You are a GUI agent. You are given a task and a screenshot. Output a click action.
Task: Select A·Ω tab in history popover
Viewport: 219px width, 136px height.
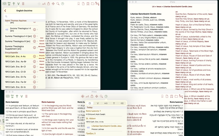click(x=106, y=103)
